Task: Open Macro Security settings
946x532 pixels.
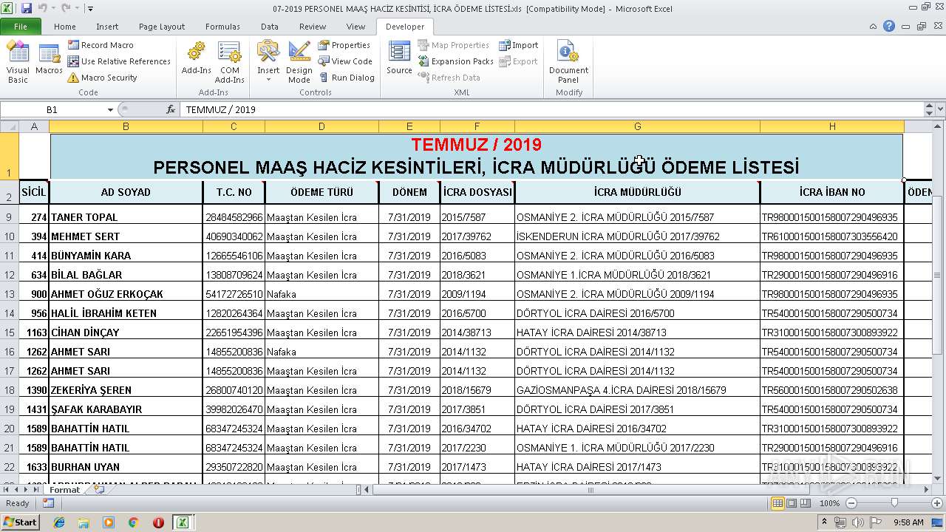Action: [x=103, y=78]
